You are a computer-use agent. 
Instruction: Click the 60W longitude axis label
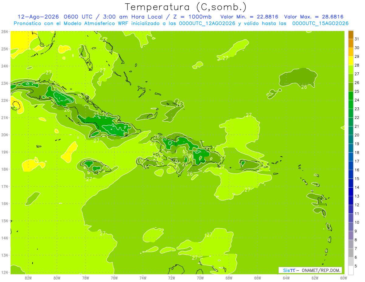pyautogui.click(x=343, y=278)
